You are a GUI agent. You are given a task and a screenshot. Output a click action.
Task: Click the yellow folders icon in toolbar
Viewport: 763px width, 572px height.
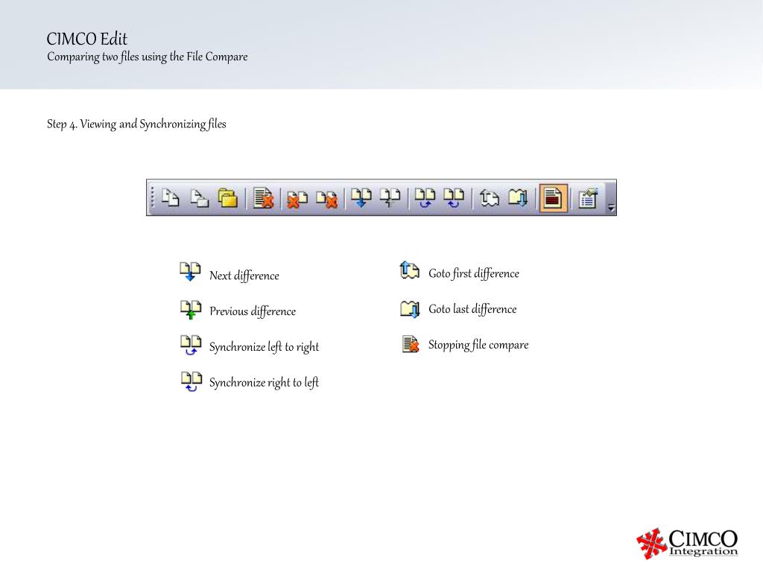coord(228,197)
